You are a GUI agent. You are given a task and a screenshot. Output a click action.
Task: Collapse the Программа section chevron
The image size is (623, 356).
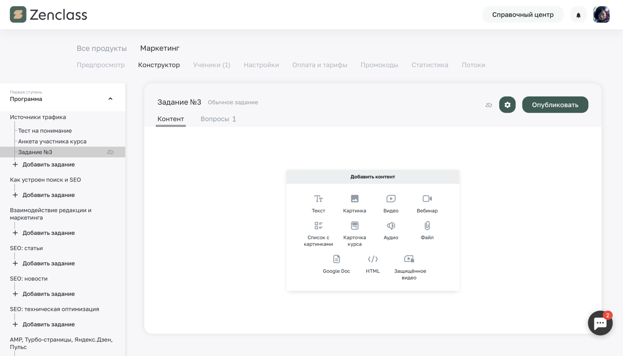(x=110, y=99)
